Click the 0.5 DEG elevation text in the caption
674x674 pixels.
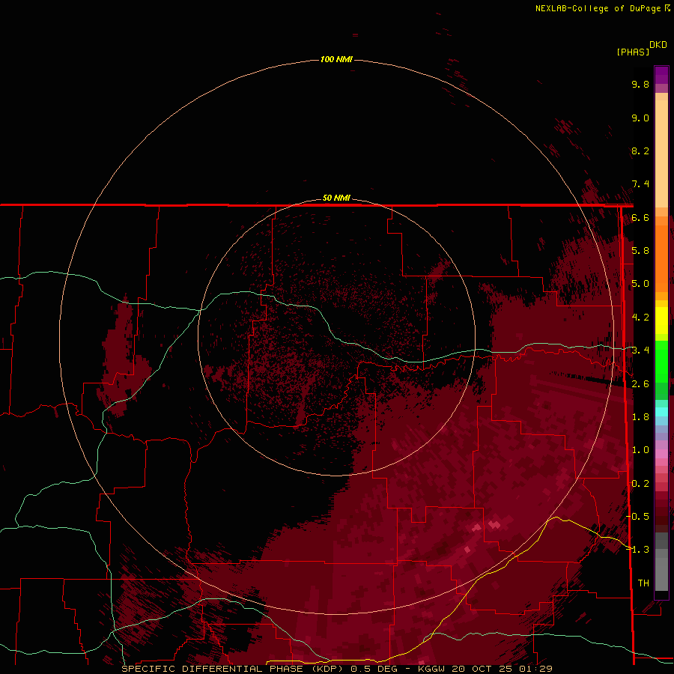[x=374, y=669]
